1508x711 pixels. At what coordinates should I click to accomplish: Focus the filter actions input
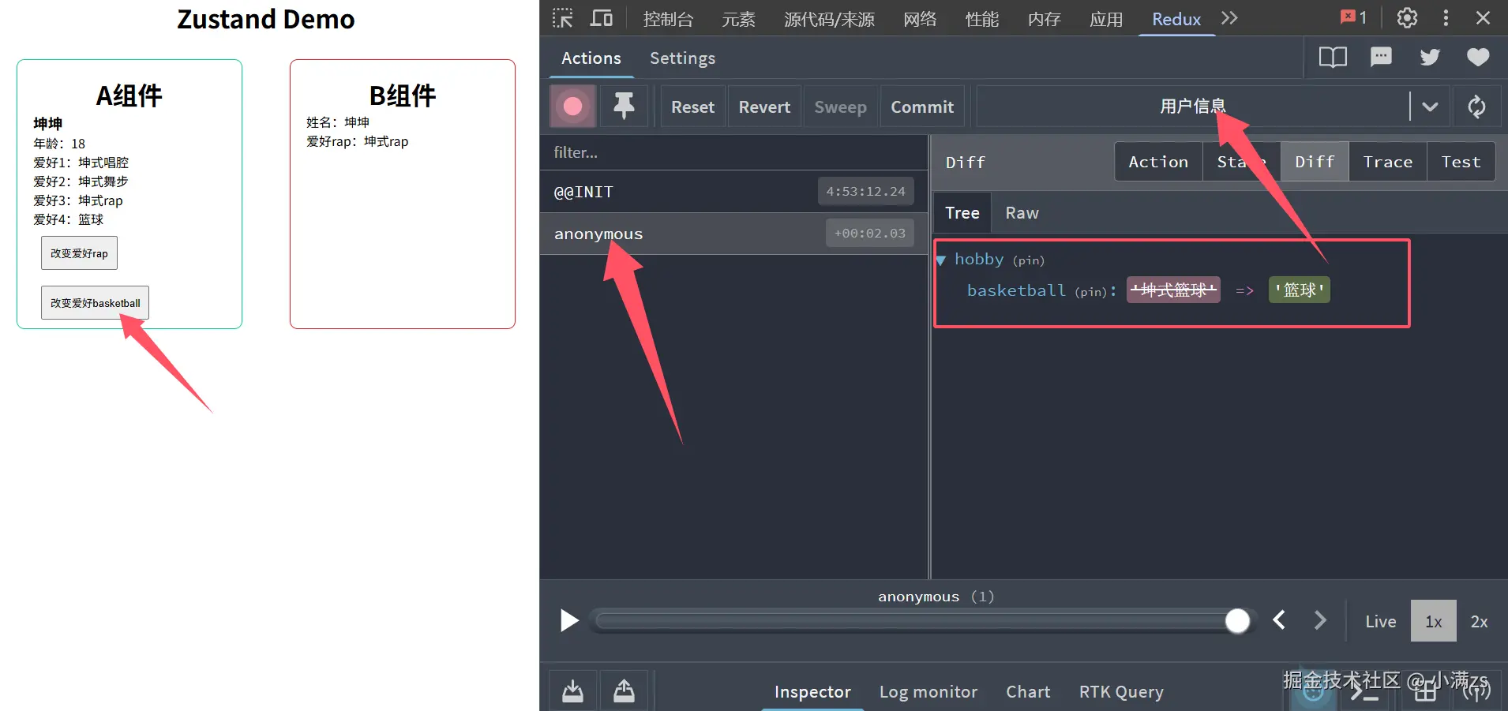pos(734,152)
